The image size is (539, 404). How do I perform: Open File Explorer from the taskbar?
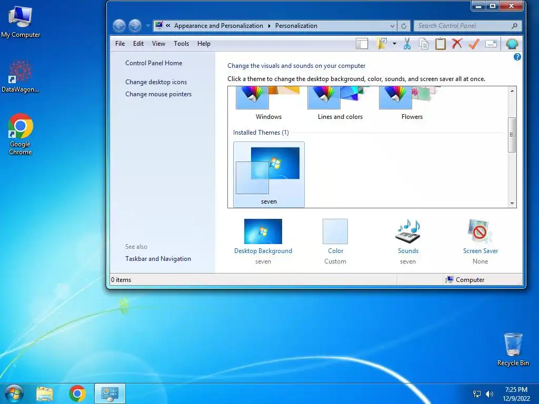coord(45,393)
